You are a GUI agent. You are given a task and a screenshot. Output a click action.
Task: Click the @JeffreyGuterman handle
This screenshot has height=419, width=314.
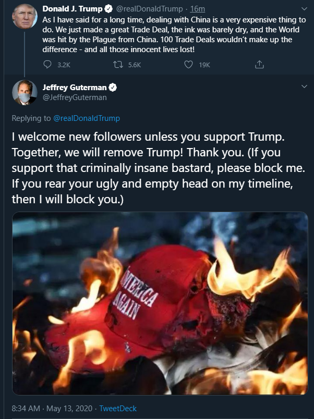75,97
